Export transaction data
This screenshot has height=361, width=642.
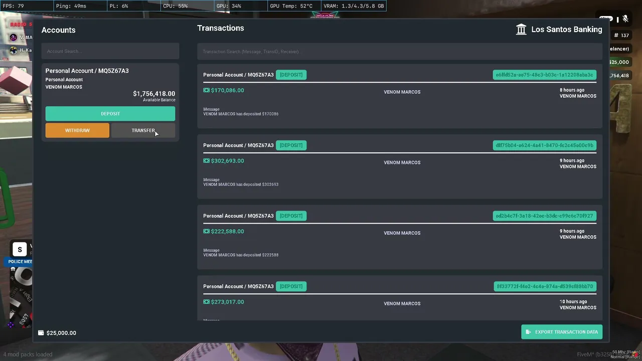tap(562, 332)
